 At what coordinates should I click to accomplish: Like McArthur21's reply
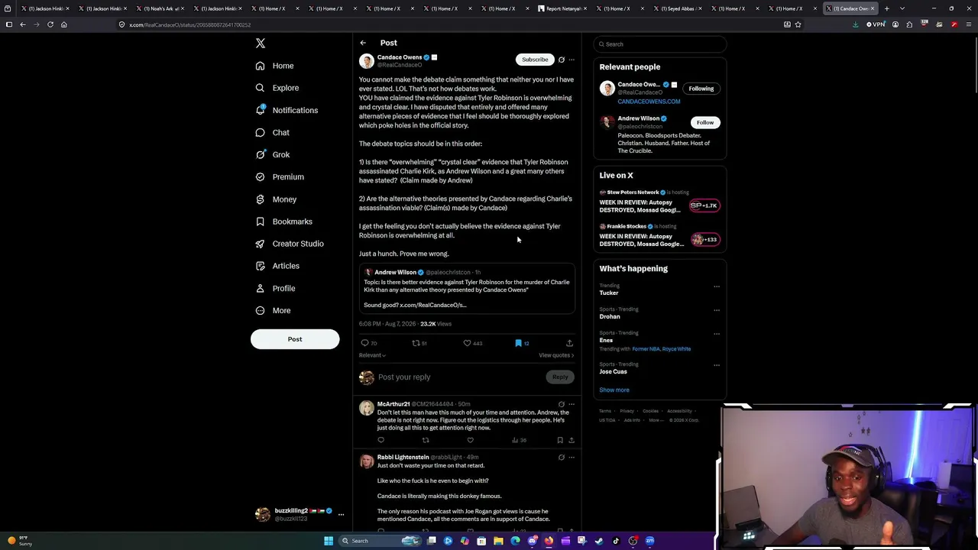click(470, 440)
